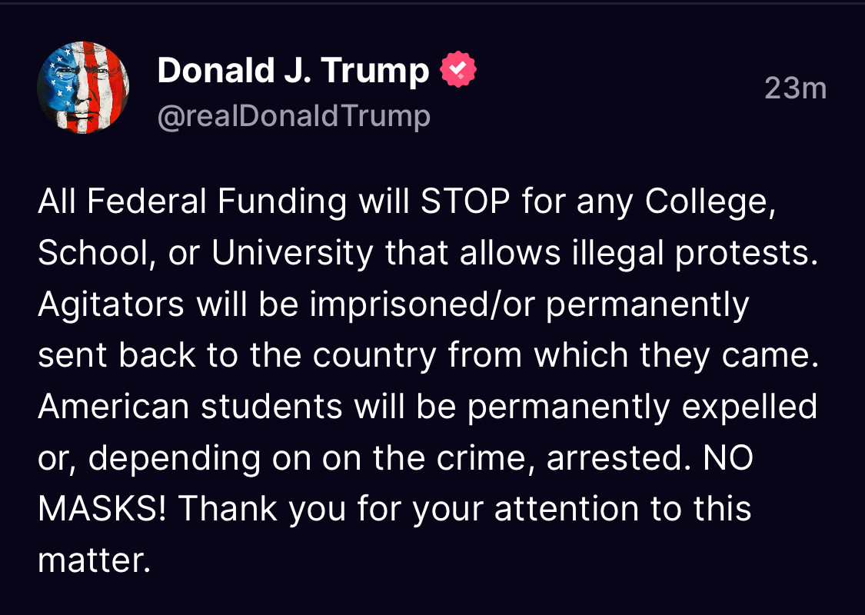The width and height of the screenshot is (865, 615).
Task: Click the final word matter. in the post
Action: click(x=93, y=560)
